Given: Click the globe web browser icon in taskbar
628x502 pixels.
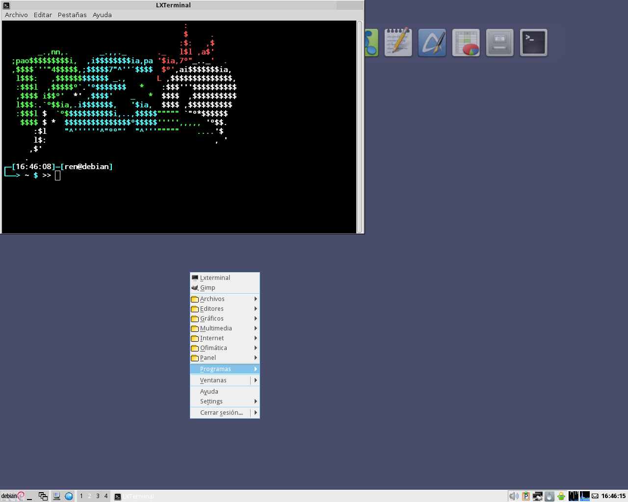Looking at the screenshot, I should pyautogui.click(x=69, y=496).
